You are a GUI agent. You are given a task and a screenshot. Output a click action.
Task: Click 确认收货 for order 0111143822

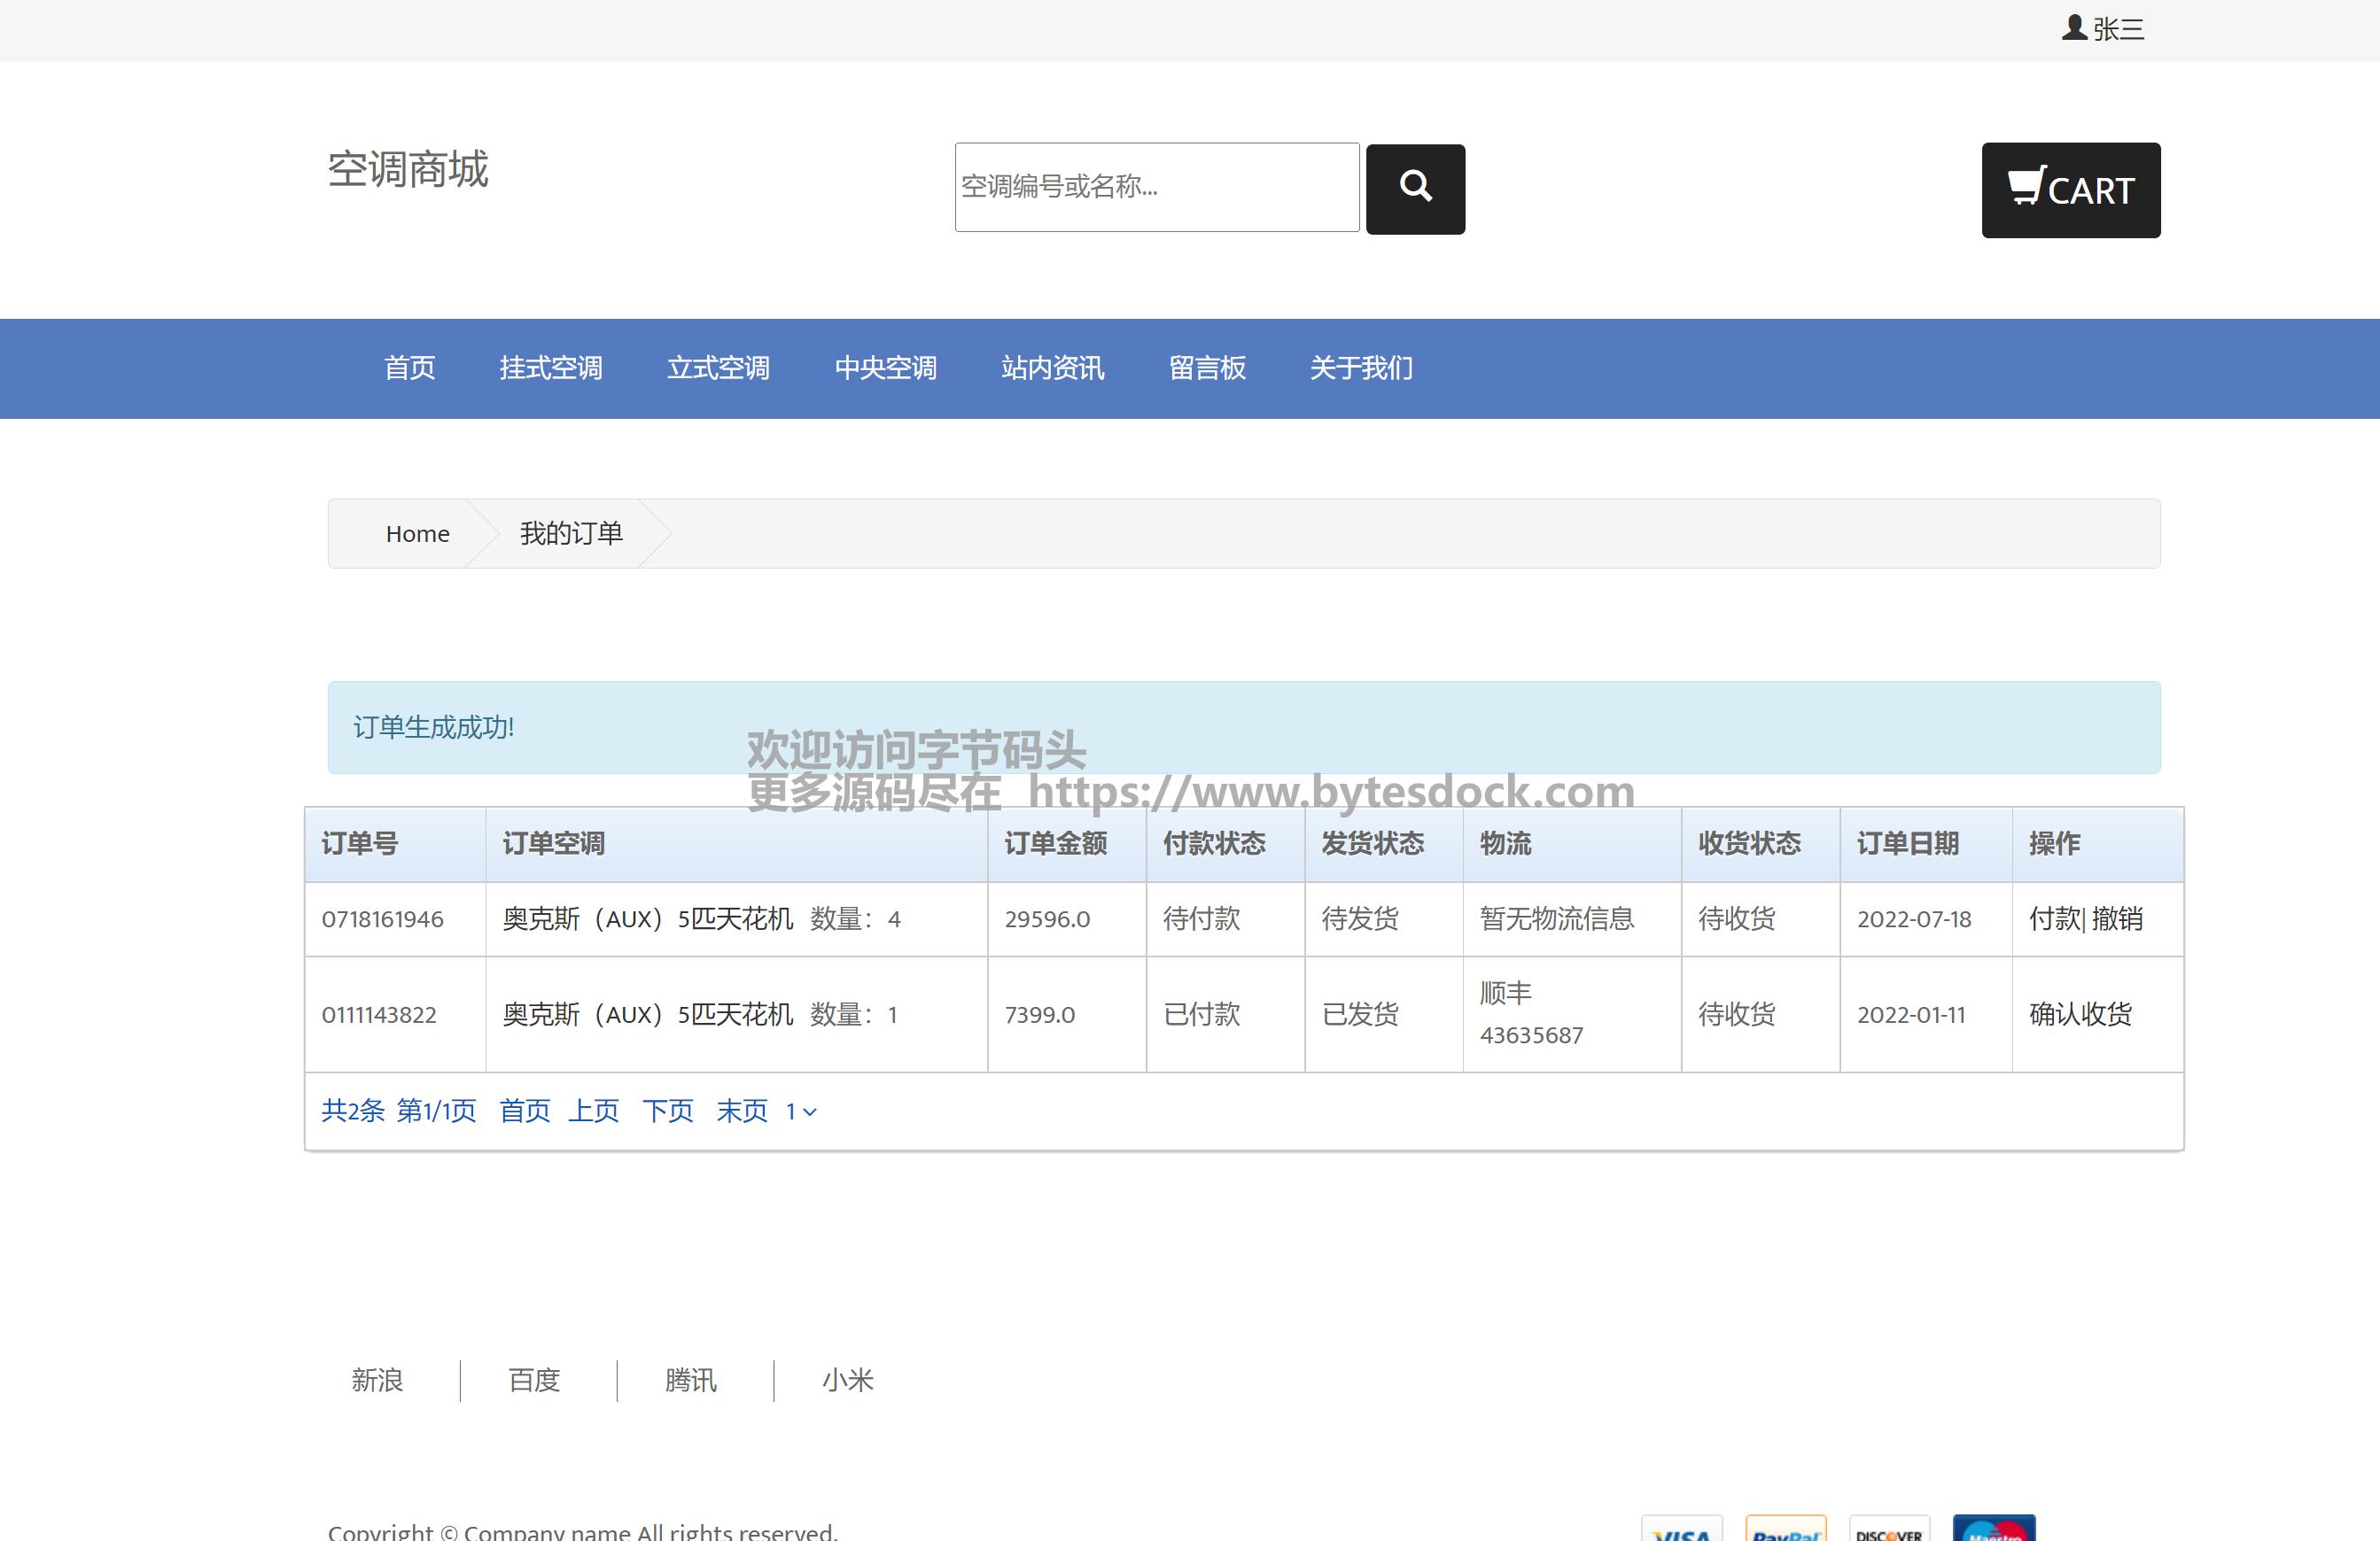(2080, 1014)
